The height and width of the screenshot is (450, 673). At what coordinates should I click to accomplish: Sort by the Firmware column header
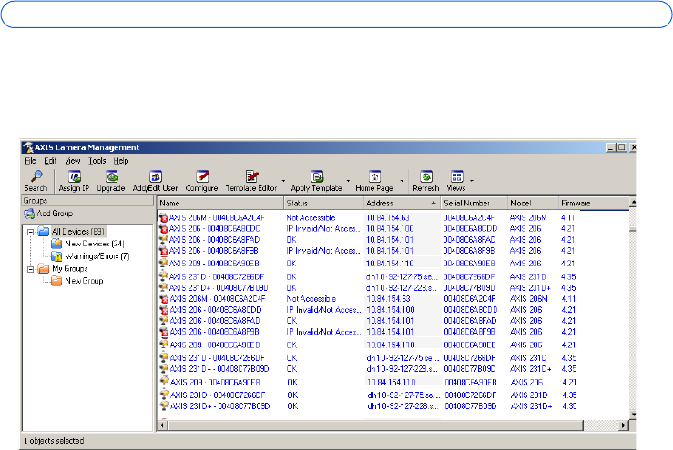594,203
